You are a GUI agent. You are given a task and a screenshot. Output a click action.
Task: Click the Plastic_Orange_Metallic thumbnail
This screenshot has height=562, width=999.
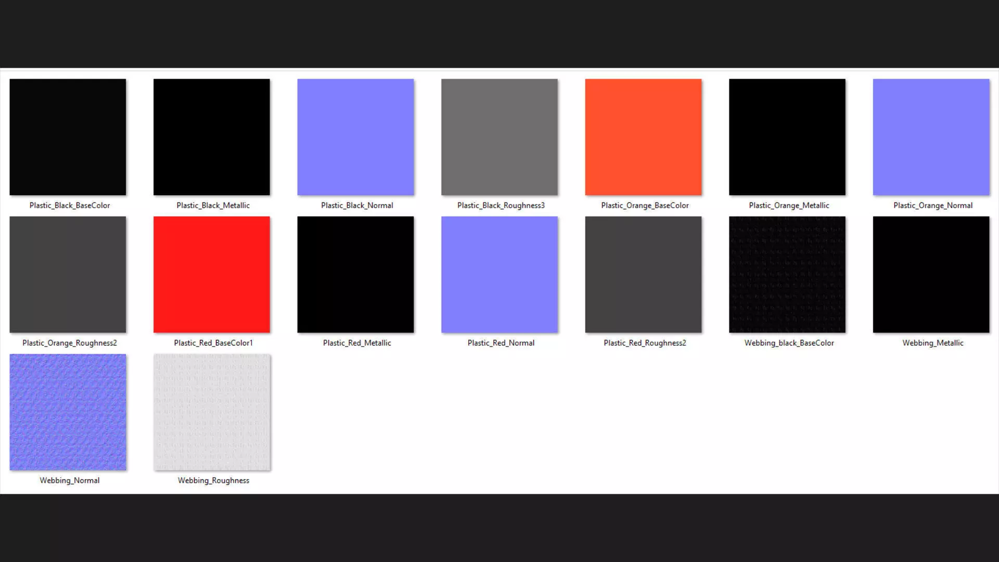787,137
